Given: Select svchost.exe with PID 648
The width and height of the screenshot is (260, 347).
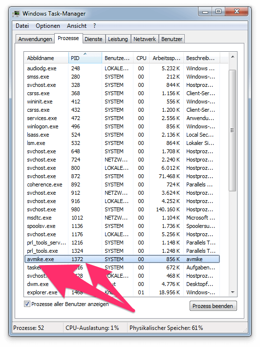Looking at the screenshot, I should tap(122, 151).
